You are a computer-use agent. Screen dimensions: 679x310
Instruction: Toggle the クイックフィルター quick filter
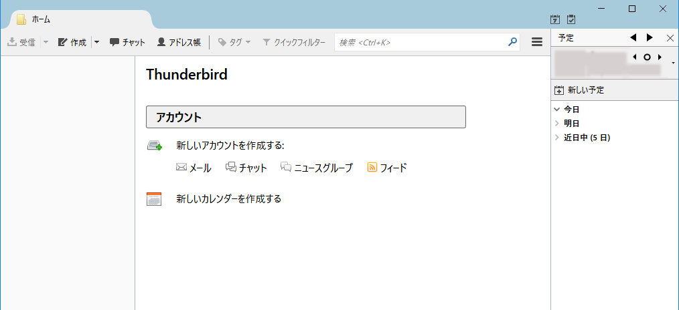tap(293, 42)
